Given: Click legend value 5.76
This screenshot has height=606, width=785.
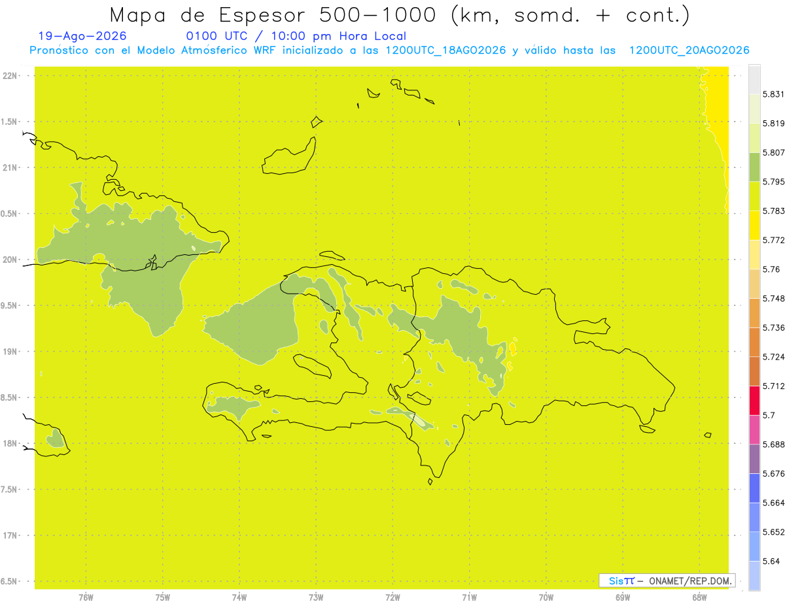Looking at the screenshot, I should pos(771,269).
